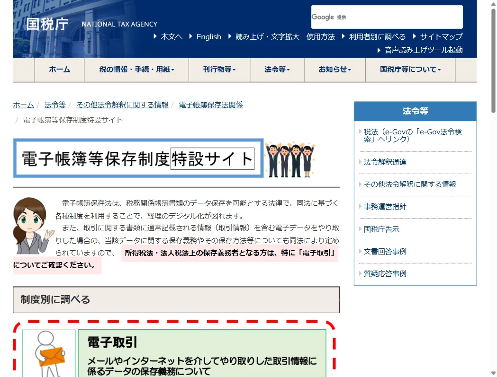Click the envelope-carrying person icon
Screen dimensions: 497x377
coord(49,353)
